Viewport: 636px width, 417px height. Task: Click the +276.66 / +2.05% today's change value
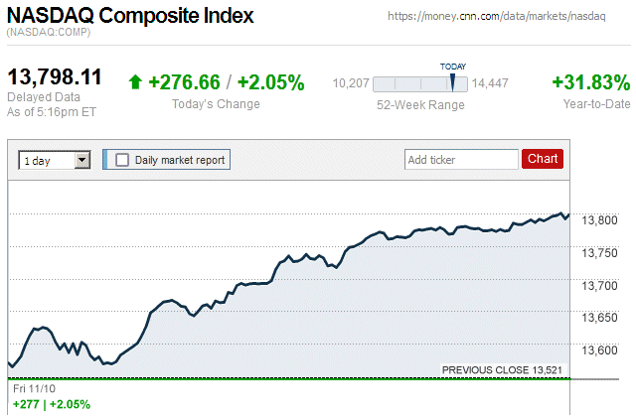click(x=226, y=82)
